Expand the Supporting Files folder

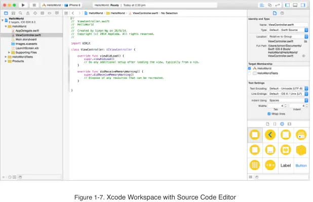pos(9,53)
